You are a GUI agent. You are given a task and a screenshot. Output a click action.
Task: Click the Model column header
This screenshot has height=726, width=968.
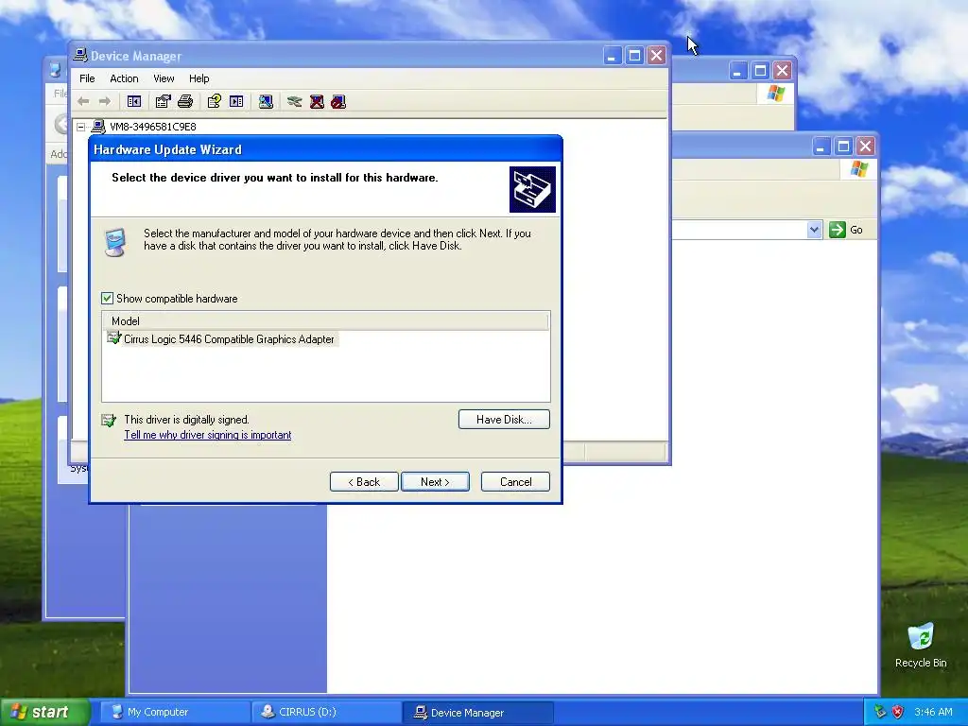pyautogui.click(x=326, y=321)
